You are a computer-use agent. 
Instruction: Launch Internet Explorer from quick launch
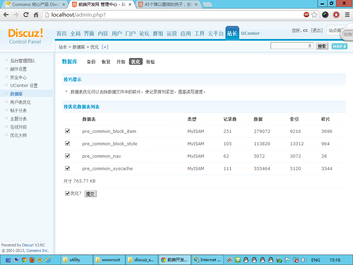click(48, 260)
